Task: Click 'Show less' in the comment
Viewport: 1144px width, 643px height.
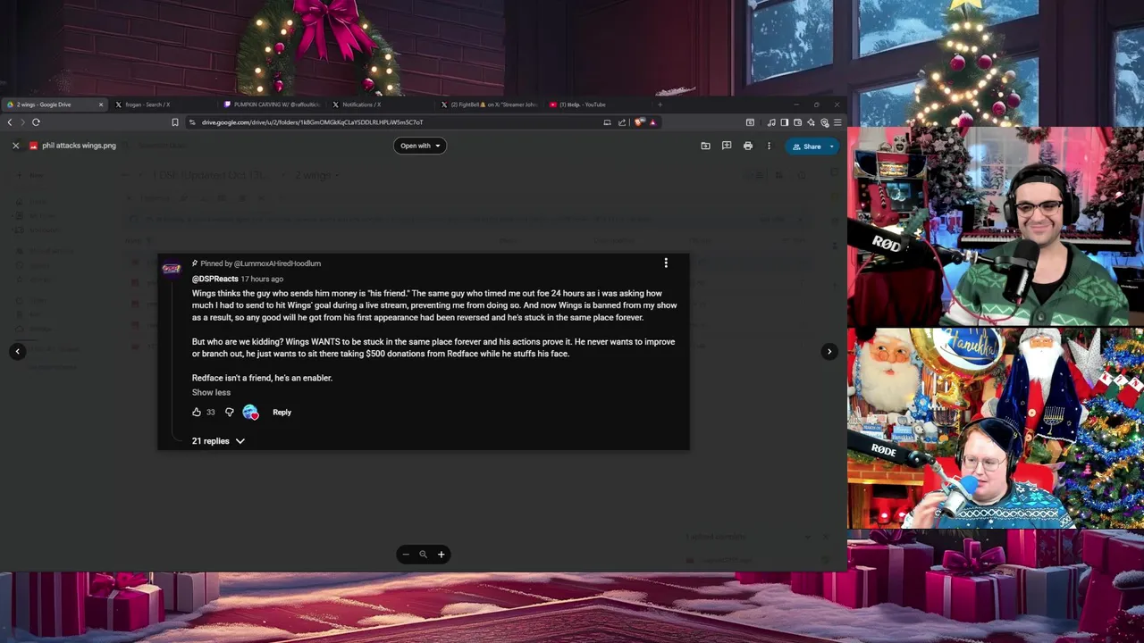Action: point(211,392)
